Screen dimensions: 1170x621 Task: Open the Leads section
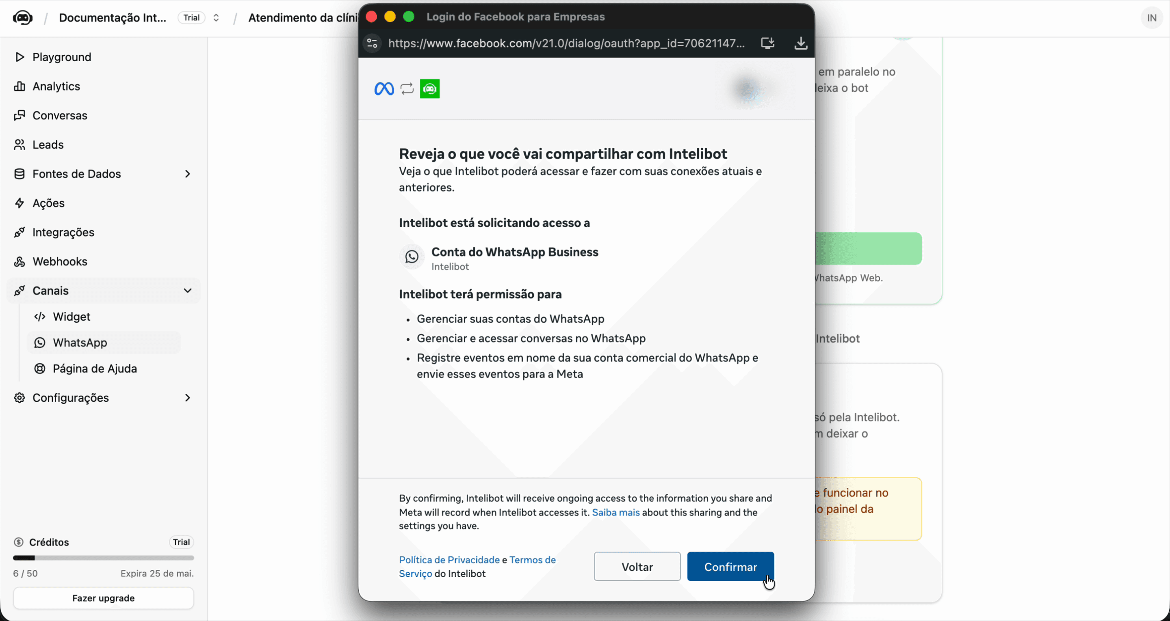(104, 145)
